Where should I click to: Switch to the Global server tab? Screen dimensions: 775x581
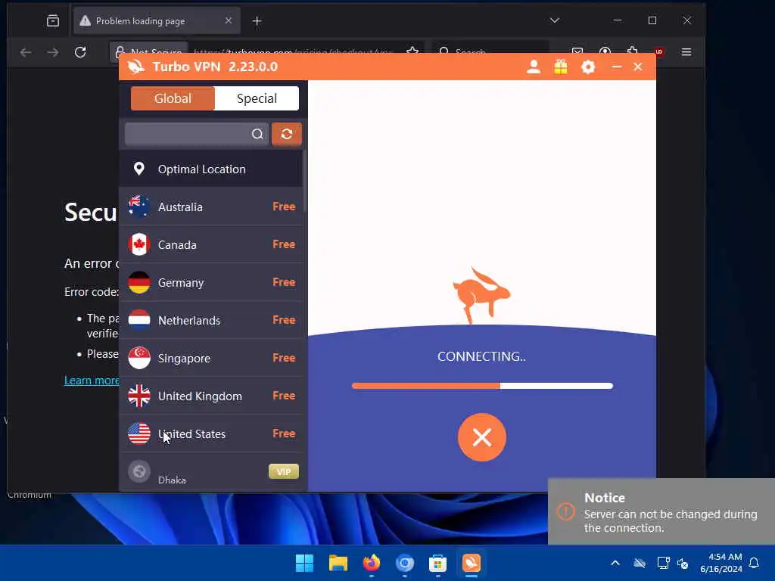[x=173, y=98]
